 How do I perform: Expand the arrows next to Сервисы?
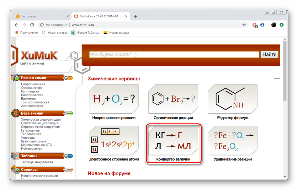[70, 170]
